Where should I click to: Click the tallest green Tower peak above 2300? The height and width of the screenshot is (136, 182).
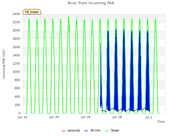pos(69,17)
